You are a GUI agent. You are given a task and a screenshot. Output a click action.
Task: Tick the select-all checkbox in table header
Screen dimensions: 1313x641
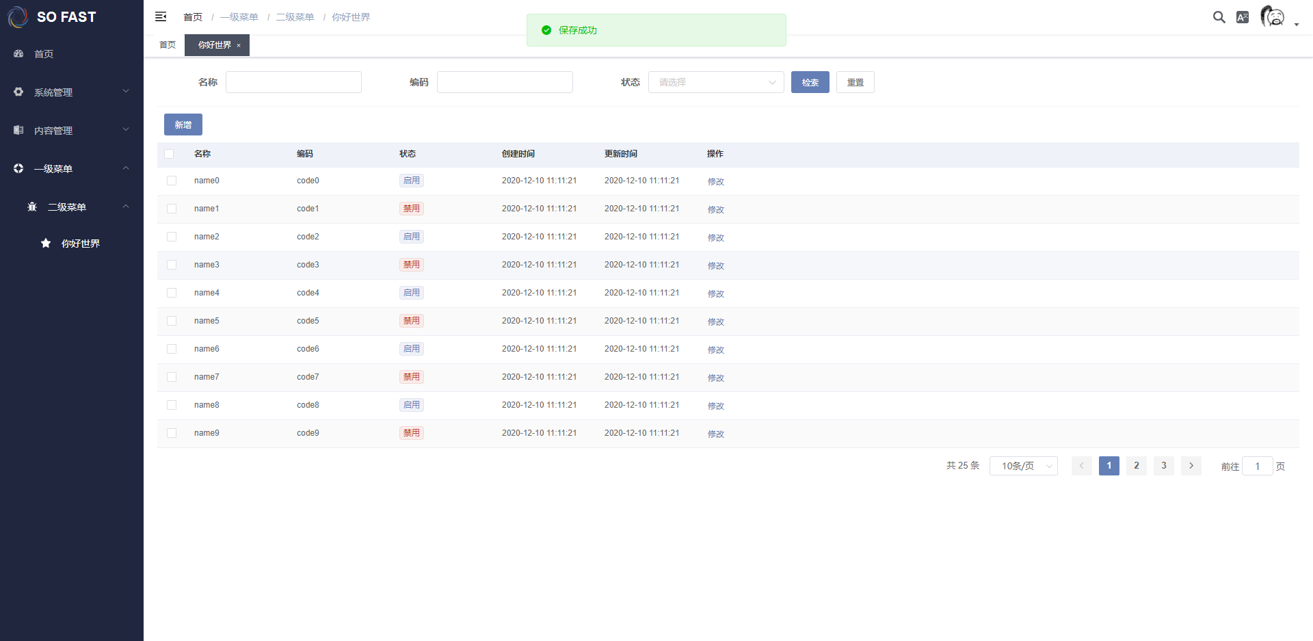pos(169,154)
